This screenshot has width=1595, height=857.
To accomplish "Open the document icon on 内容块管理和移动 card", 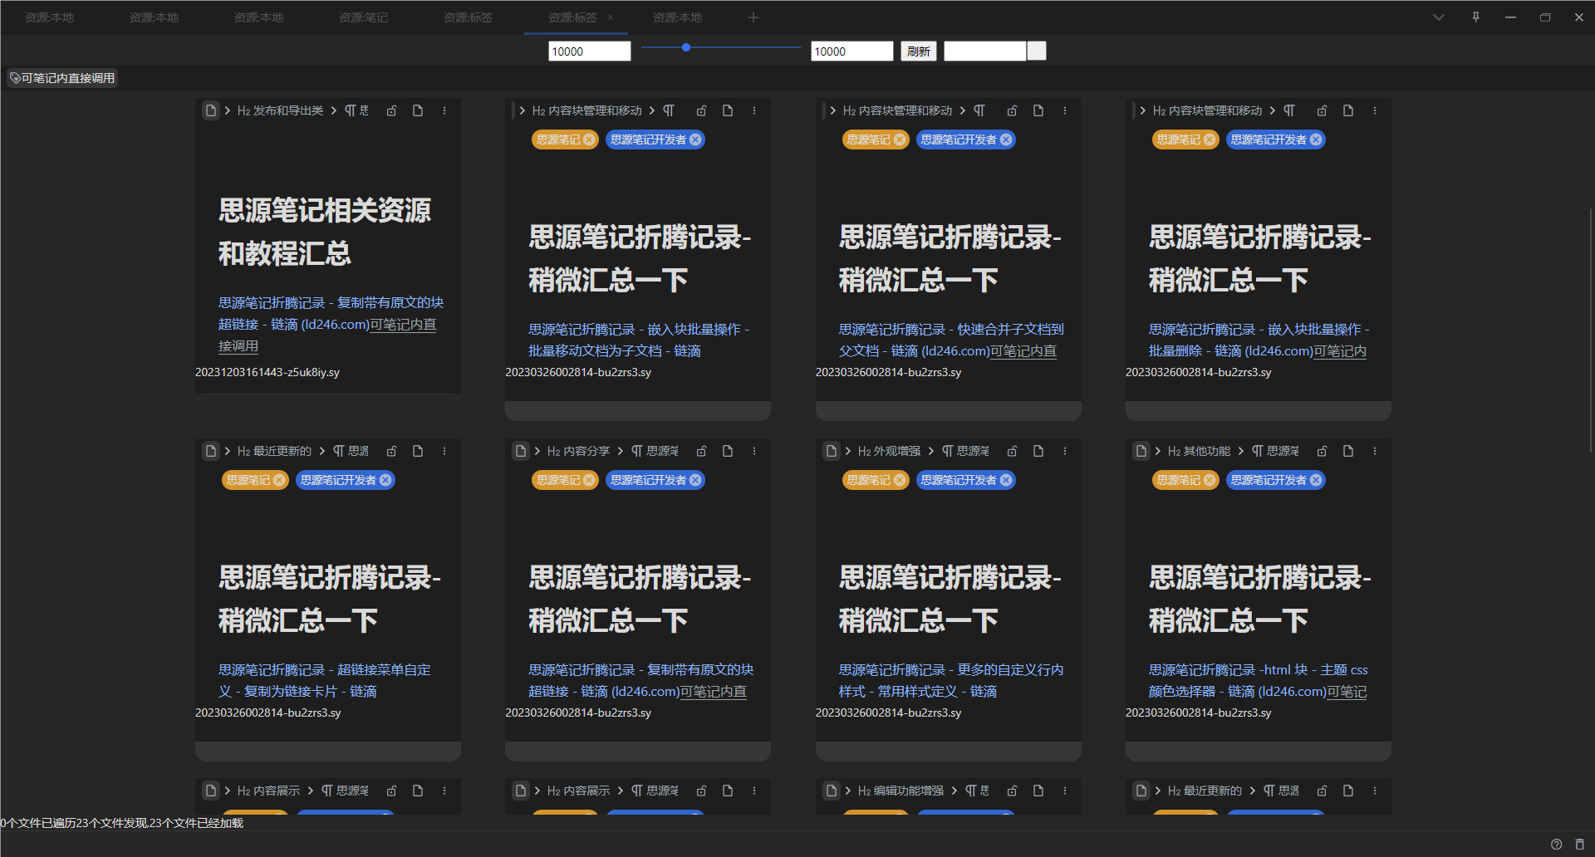I will coord(727,110).
